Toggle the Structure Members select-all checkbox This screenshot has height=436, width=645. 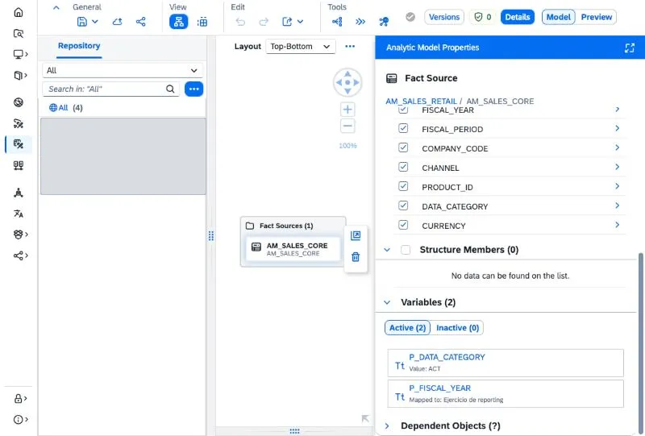tap(406, 250)
